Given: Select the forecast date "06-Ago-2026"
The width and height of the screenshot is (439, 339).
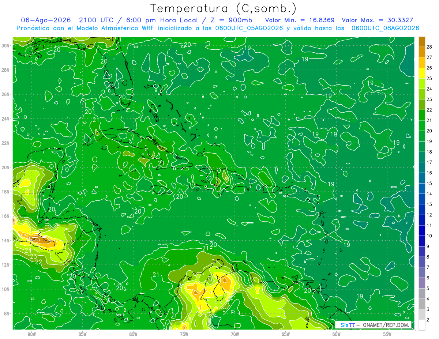Looking at the screenshot, I should click(45, 20).
